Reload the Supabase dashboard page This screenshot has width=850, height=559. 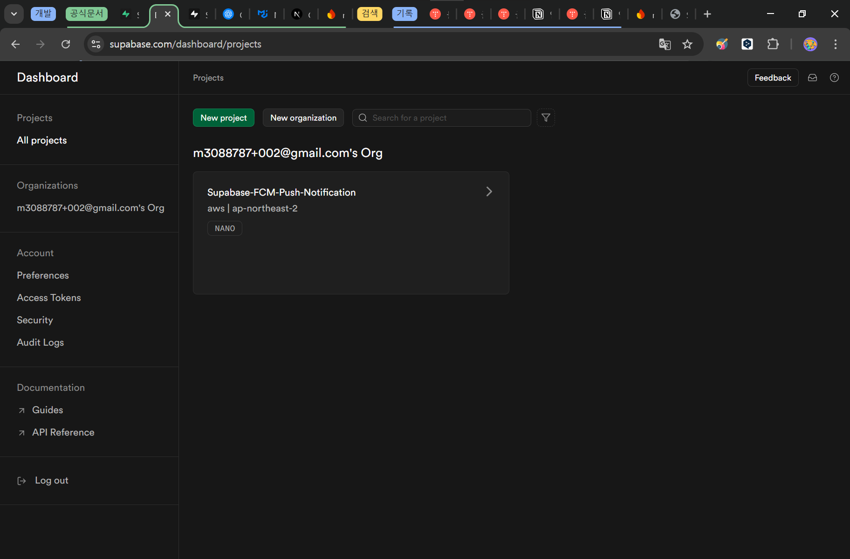click(66, 44)
